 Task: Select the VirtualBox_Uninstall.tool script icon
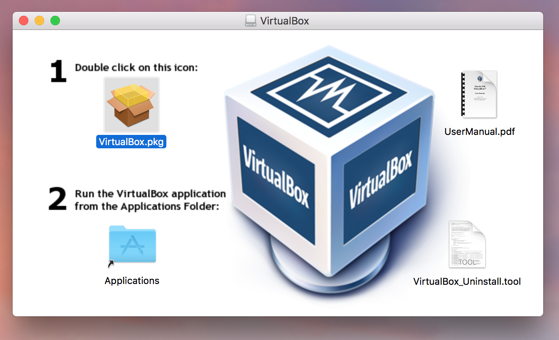[x=467, y=244]
